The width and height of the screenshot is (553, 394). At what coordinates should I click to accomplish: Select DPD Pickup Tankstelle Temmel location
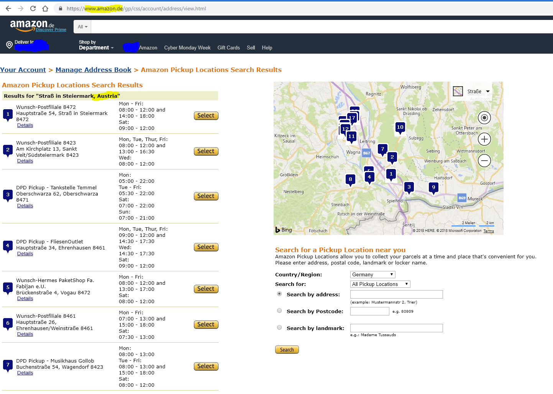click(x=206, y=196)
